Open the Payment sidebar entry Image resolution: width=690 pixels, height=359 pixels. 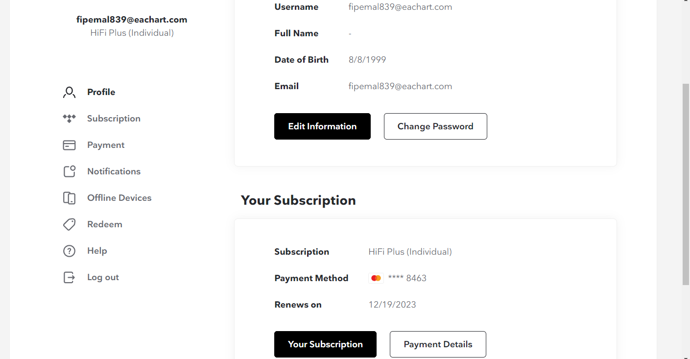106,145
